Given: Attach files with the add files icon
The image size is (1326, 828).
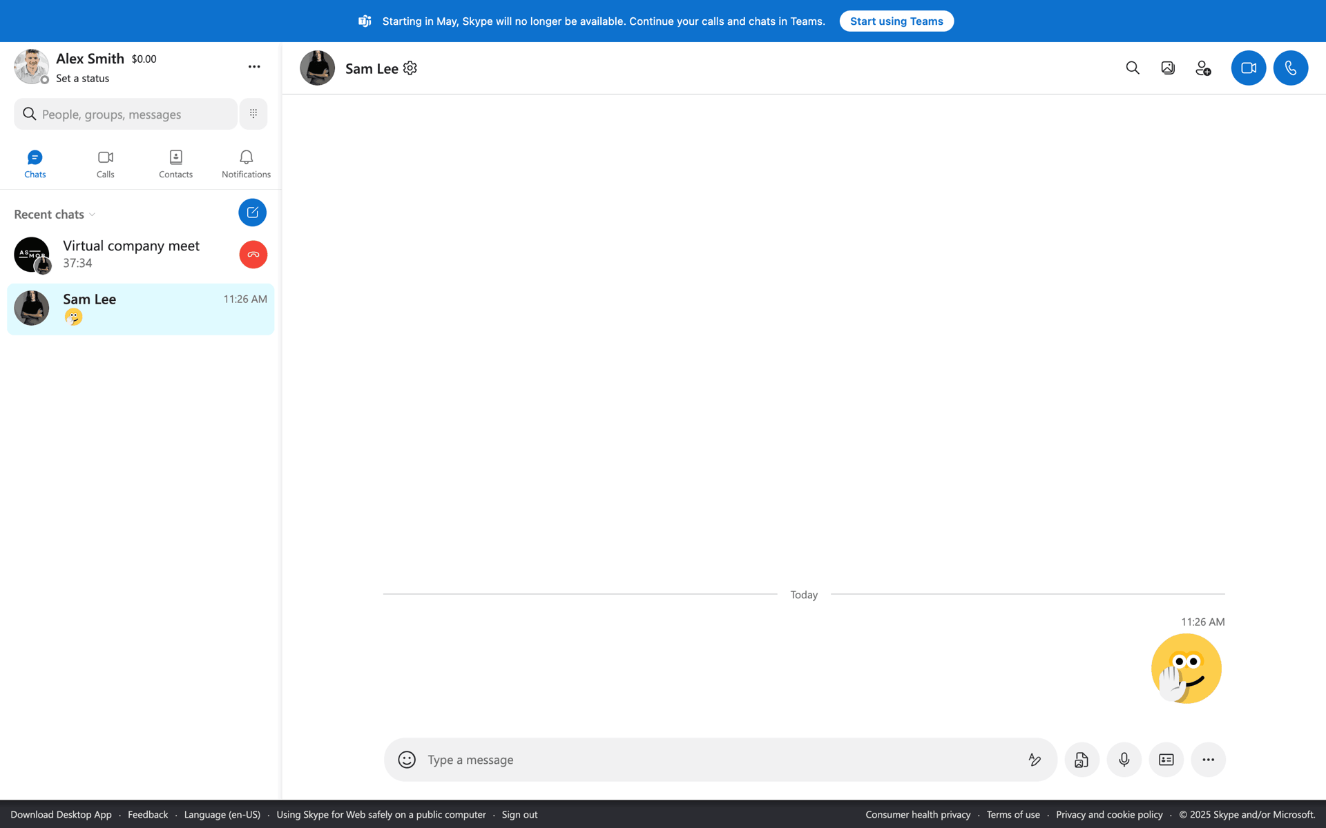Looking at the screenshot, I should (x=1082, y=760).
